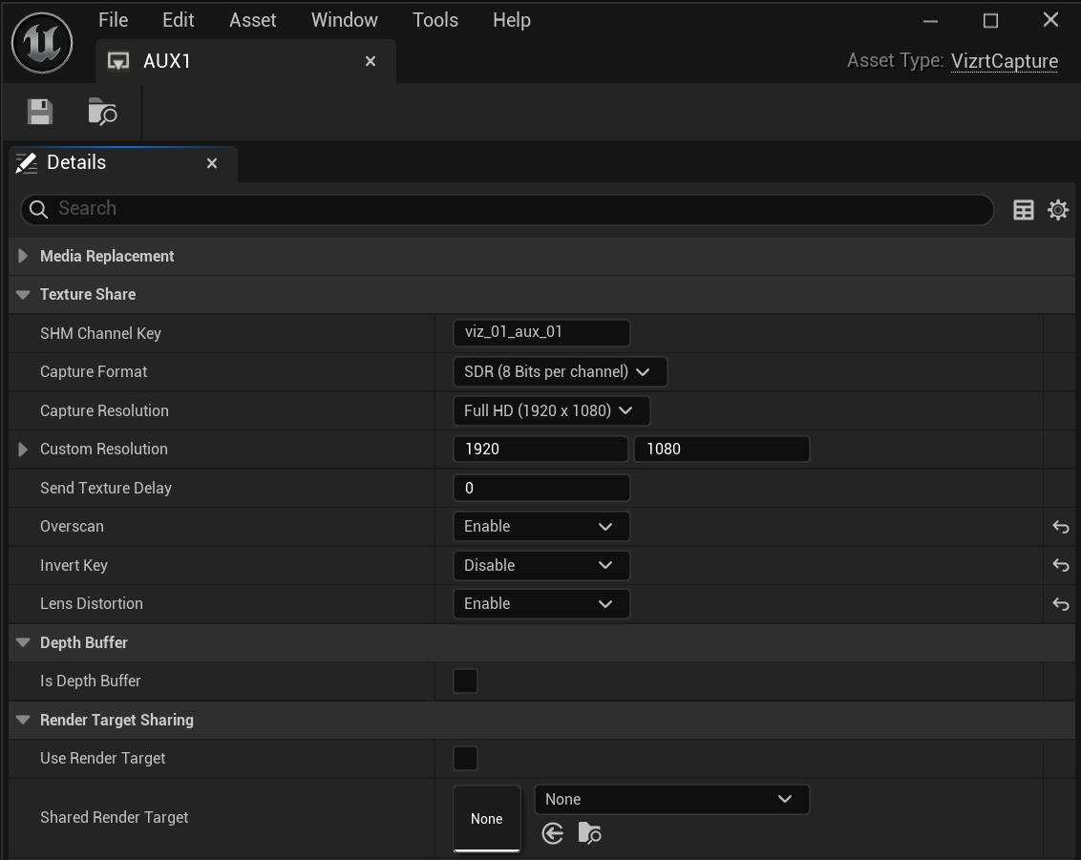Open the Asset menu

point(252,20)
